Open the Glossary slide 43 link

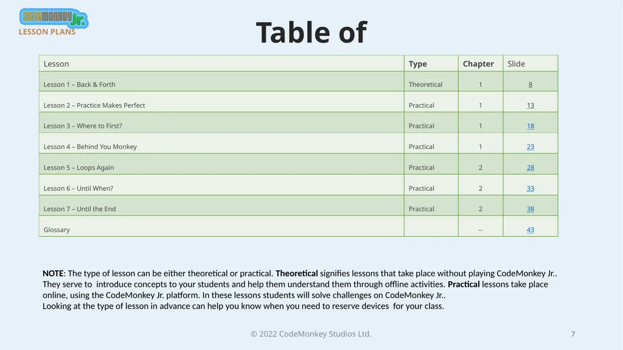pos(530,230)
